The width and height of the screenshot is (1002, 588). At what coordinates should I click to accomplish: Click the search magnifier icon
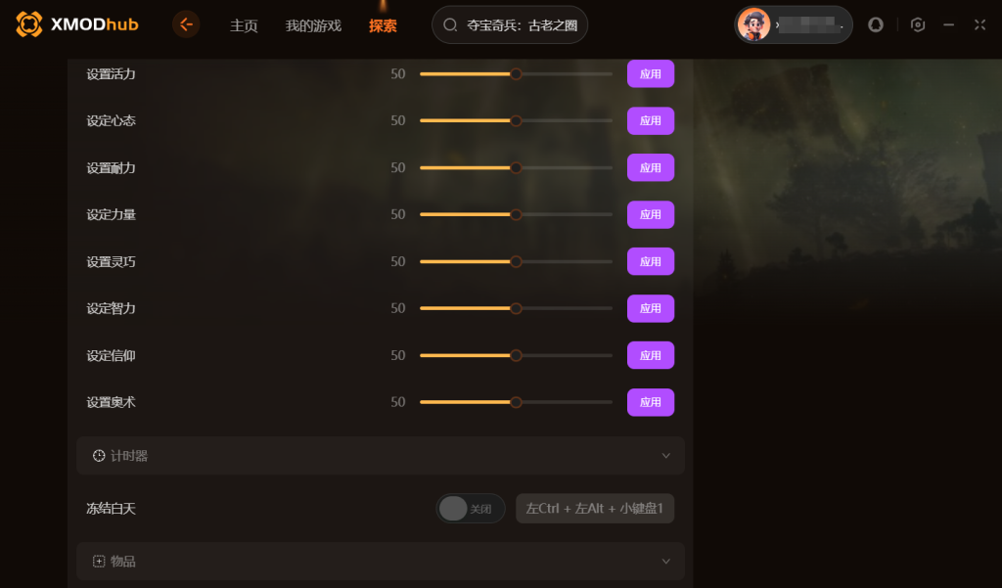pos(450,24)
